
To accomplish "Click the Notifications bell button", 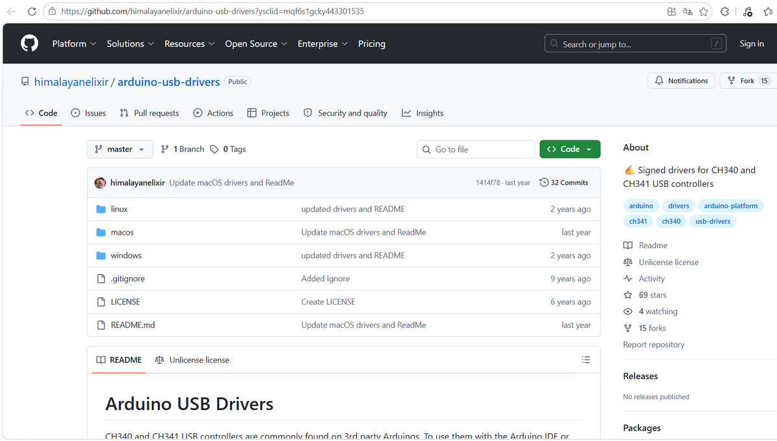I will [x=681, y=81].
